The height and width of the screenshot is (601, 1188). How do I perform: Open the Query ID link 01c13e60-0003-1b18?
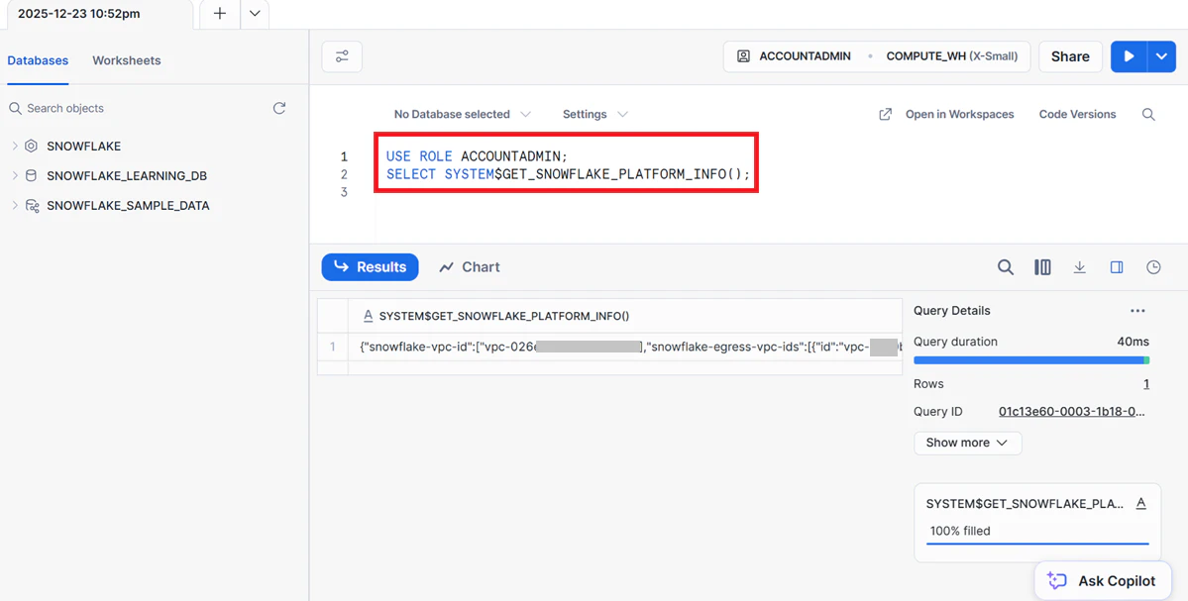coord(1072,412)
